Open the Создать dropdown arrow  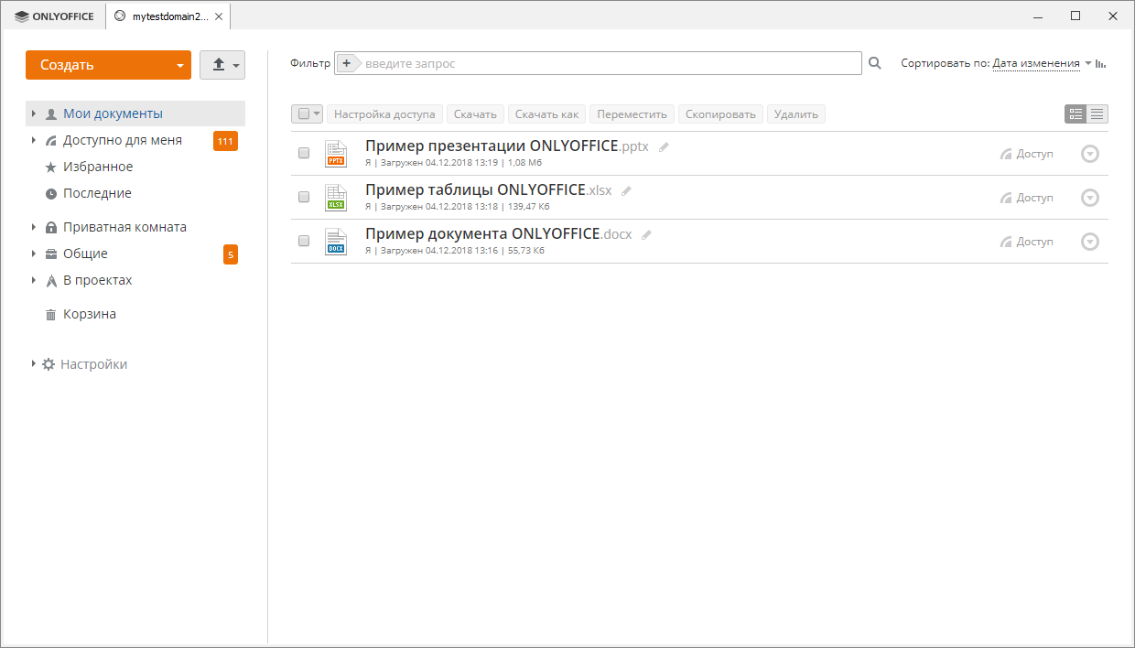[180, 66]
